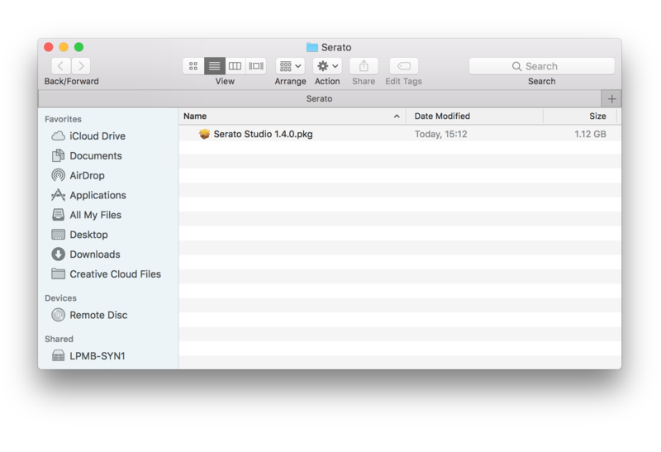
Task: Switch to Cover Flow view
Action: (x=256, y=66)
